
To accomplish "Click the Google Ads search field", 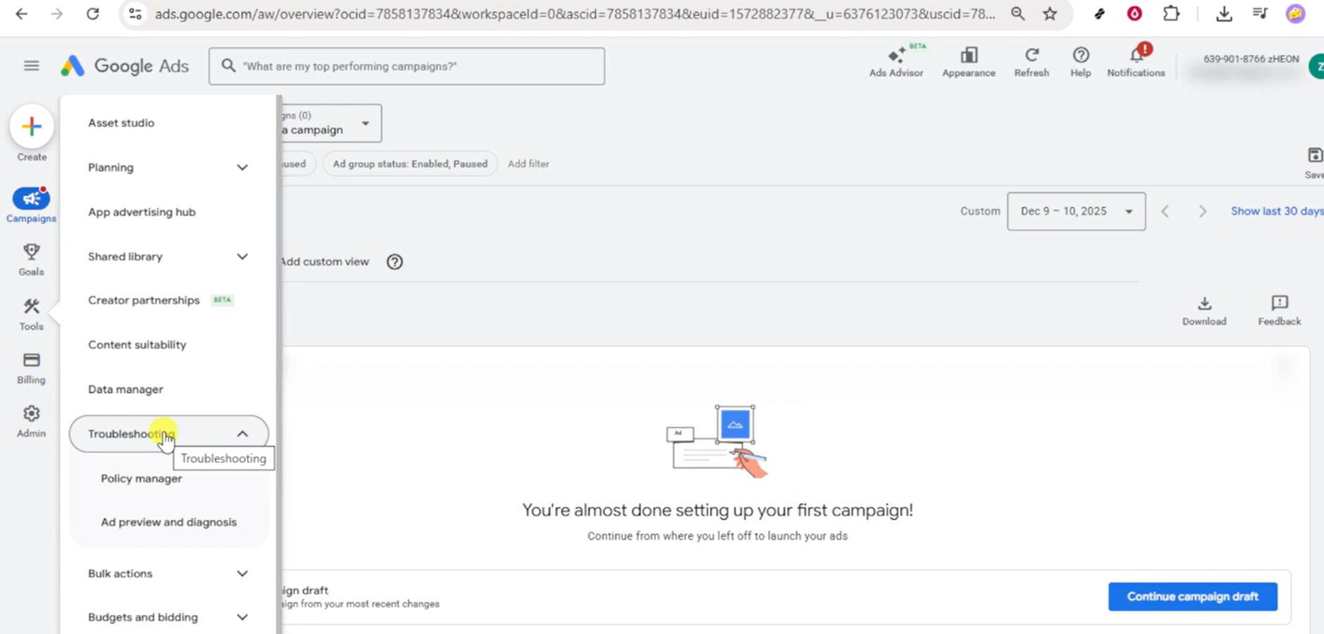I will 407,66.
